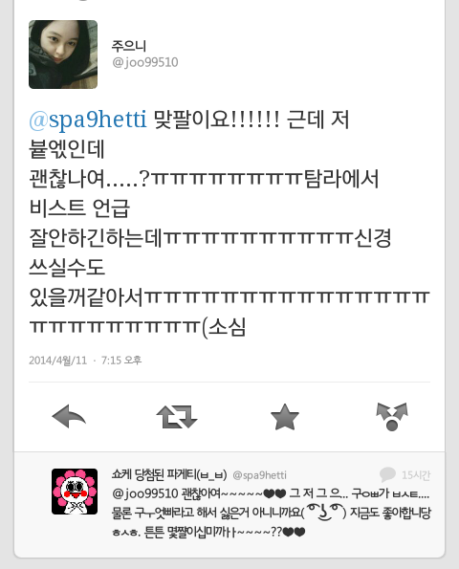Open the reply line ending with 지금도 좋아합니당
Image resolution: width=459 pixels, height=569 pixels.
[271, 513]
